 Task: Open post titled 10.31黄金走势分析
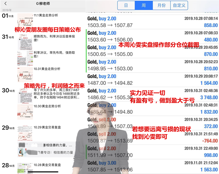point(47,69)
